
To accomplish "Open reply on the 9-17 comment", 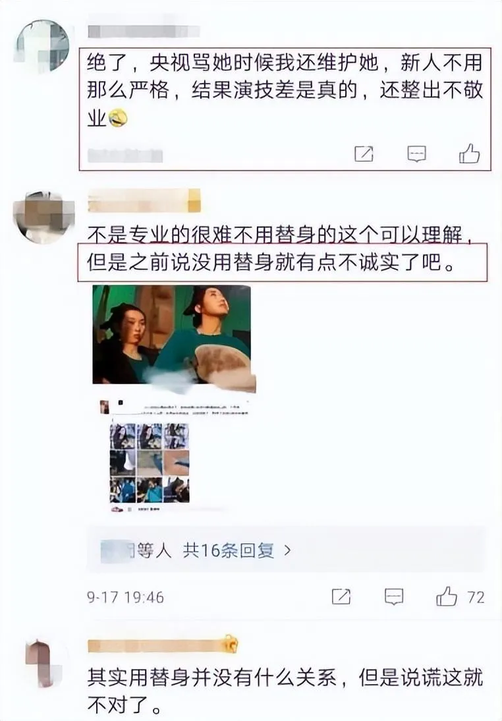I will point(394,597).
